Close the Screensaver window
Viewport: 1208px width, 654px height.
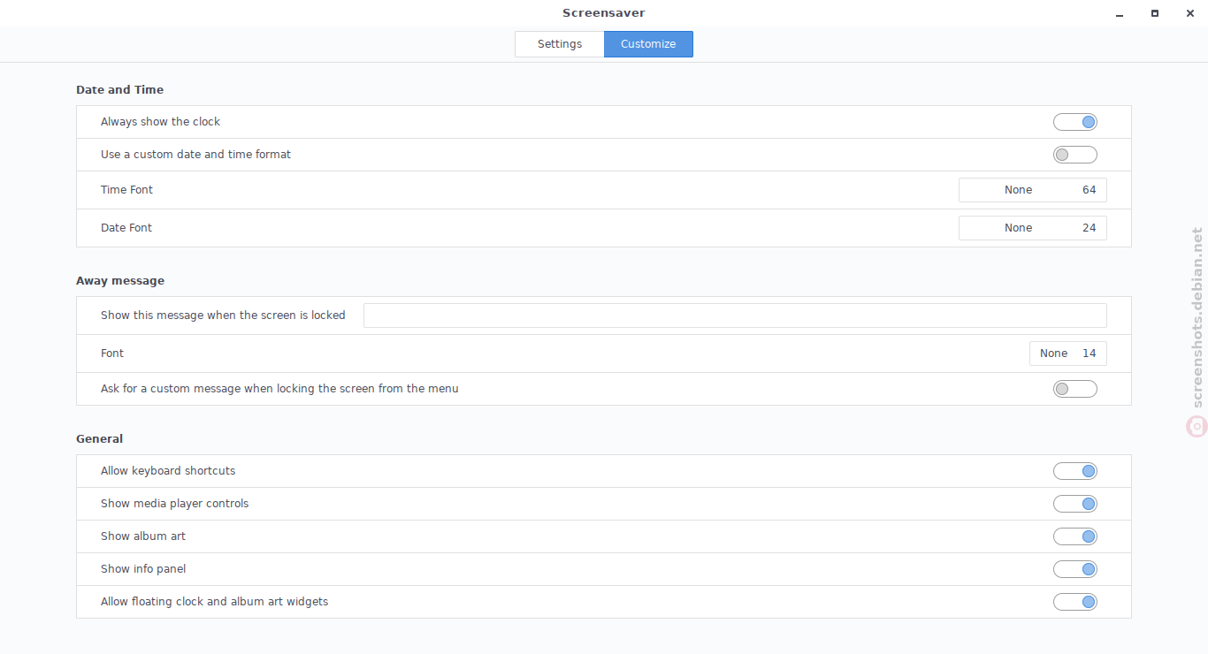coord(1189,13)
